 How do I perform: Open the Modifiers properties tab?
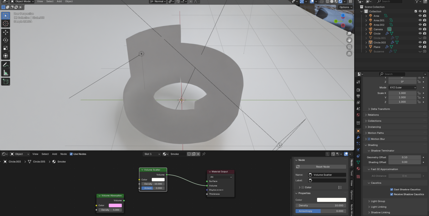pos(358,137)
